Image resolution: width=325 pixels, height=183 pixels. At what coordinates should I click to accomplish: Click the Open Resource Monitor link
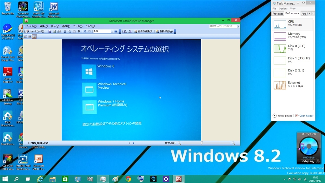tap(304, 116)
